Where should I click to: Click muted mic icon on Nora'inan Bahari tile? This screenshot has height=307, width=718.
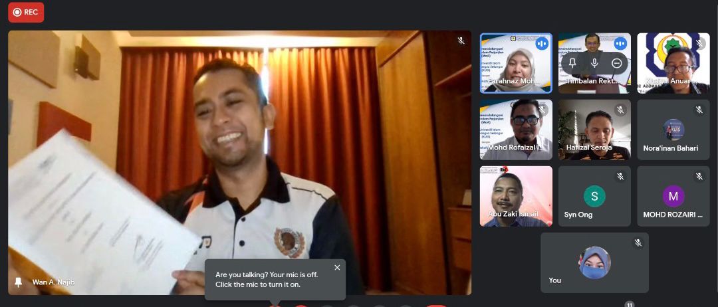[699, 110]
